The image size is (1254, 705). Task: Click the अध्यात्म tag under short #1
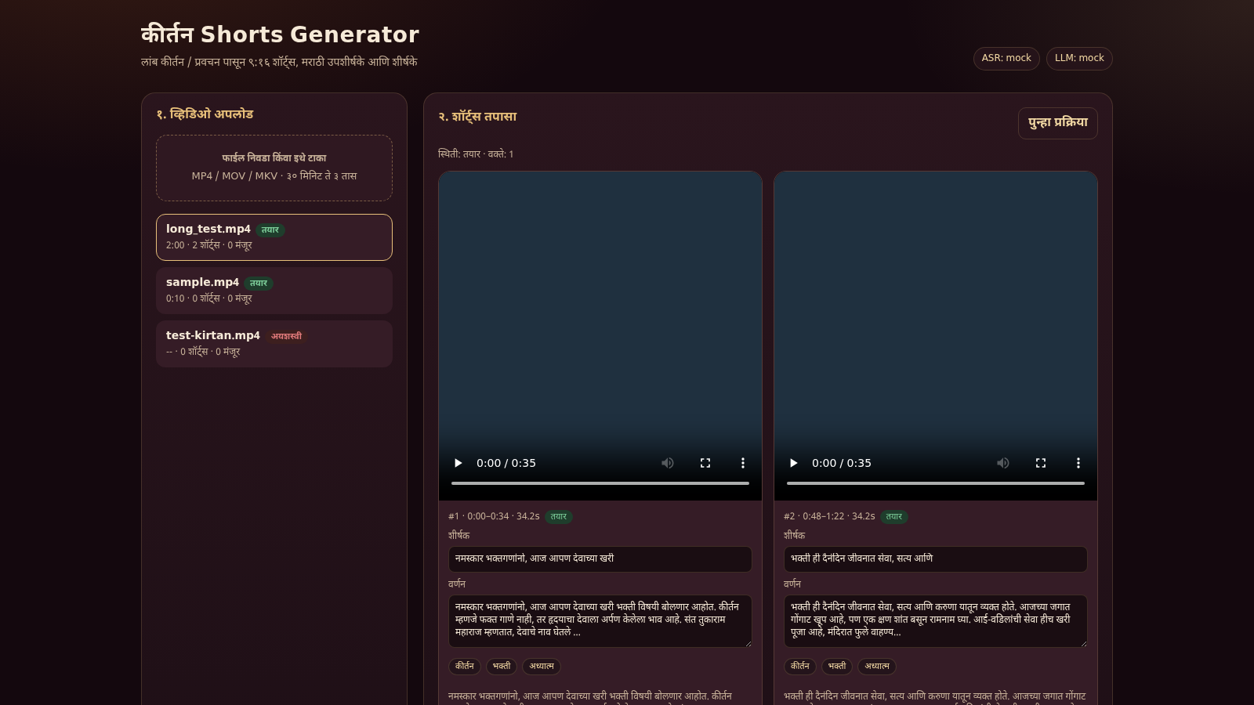[542, 667]
